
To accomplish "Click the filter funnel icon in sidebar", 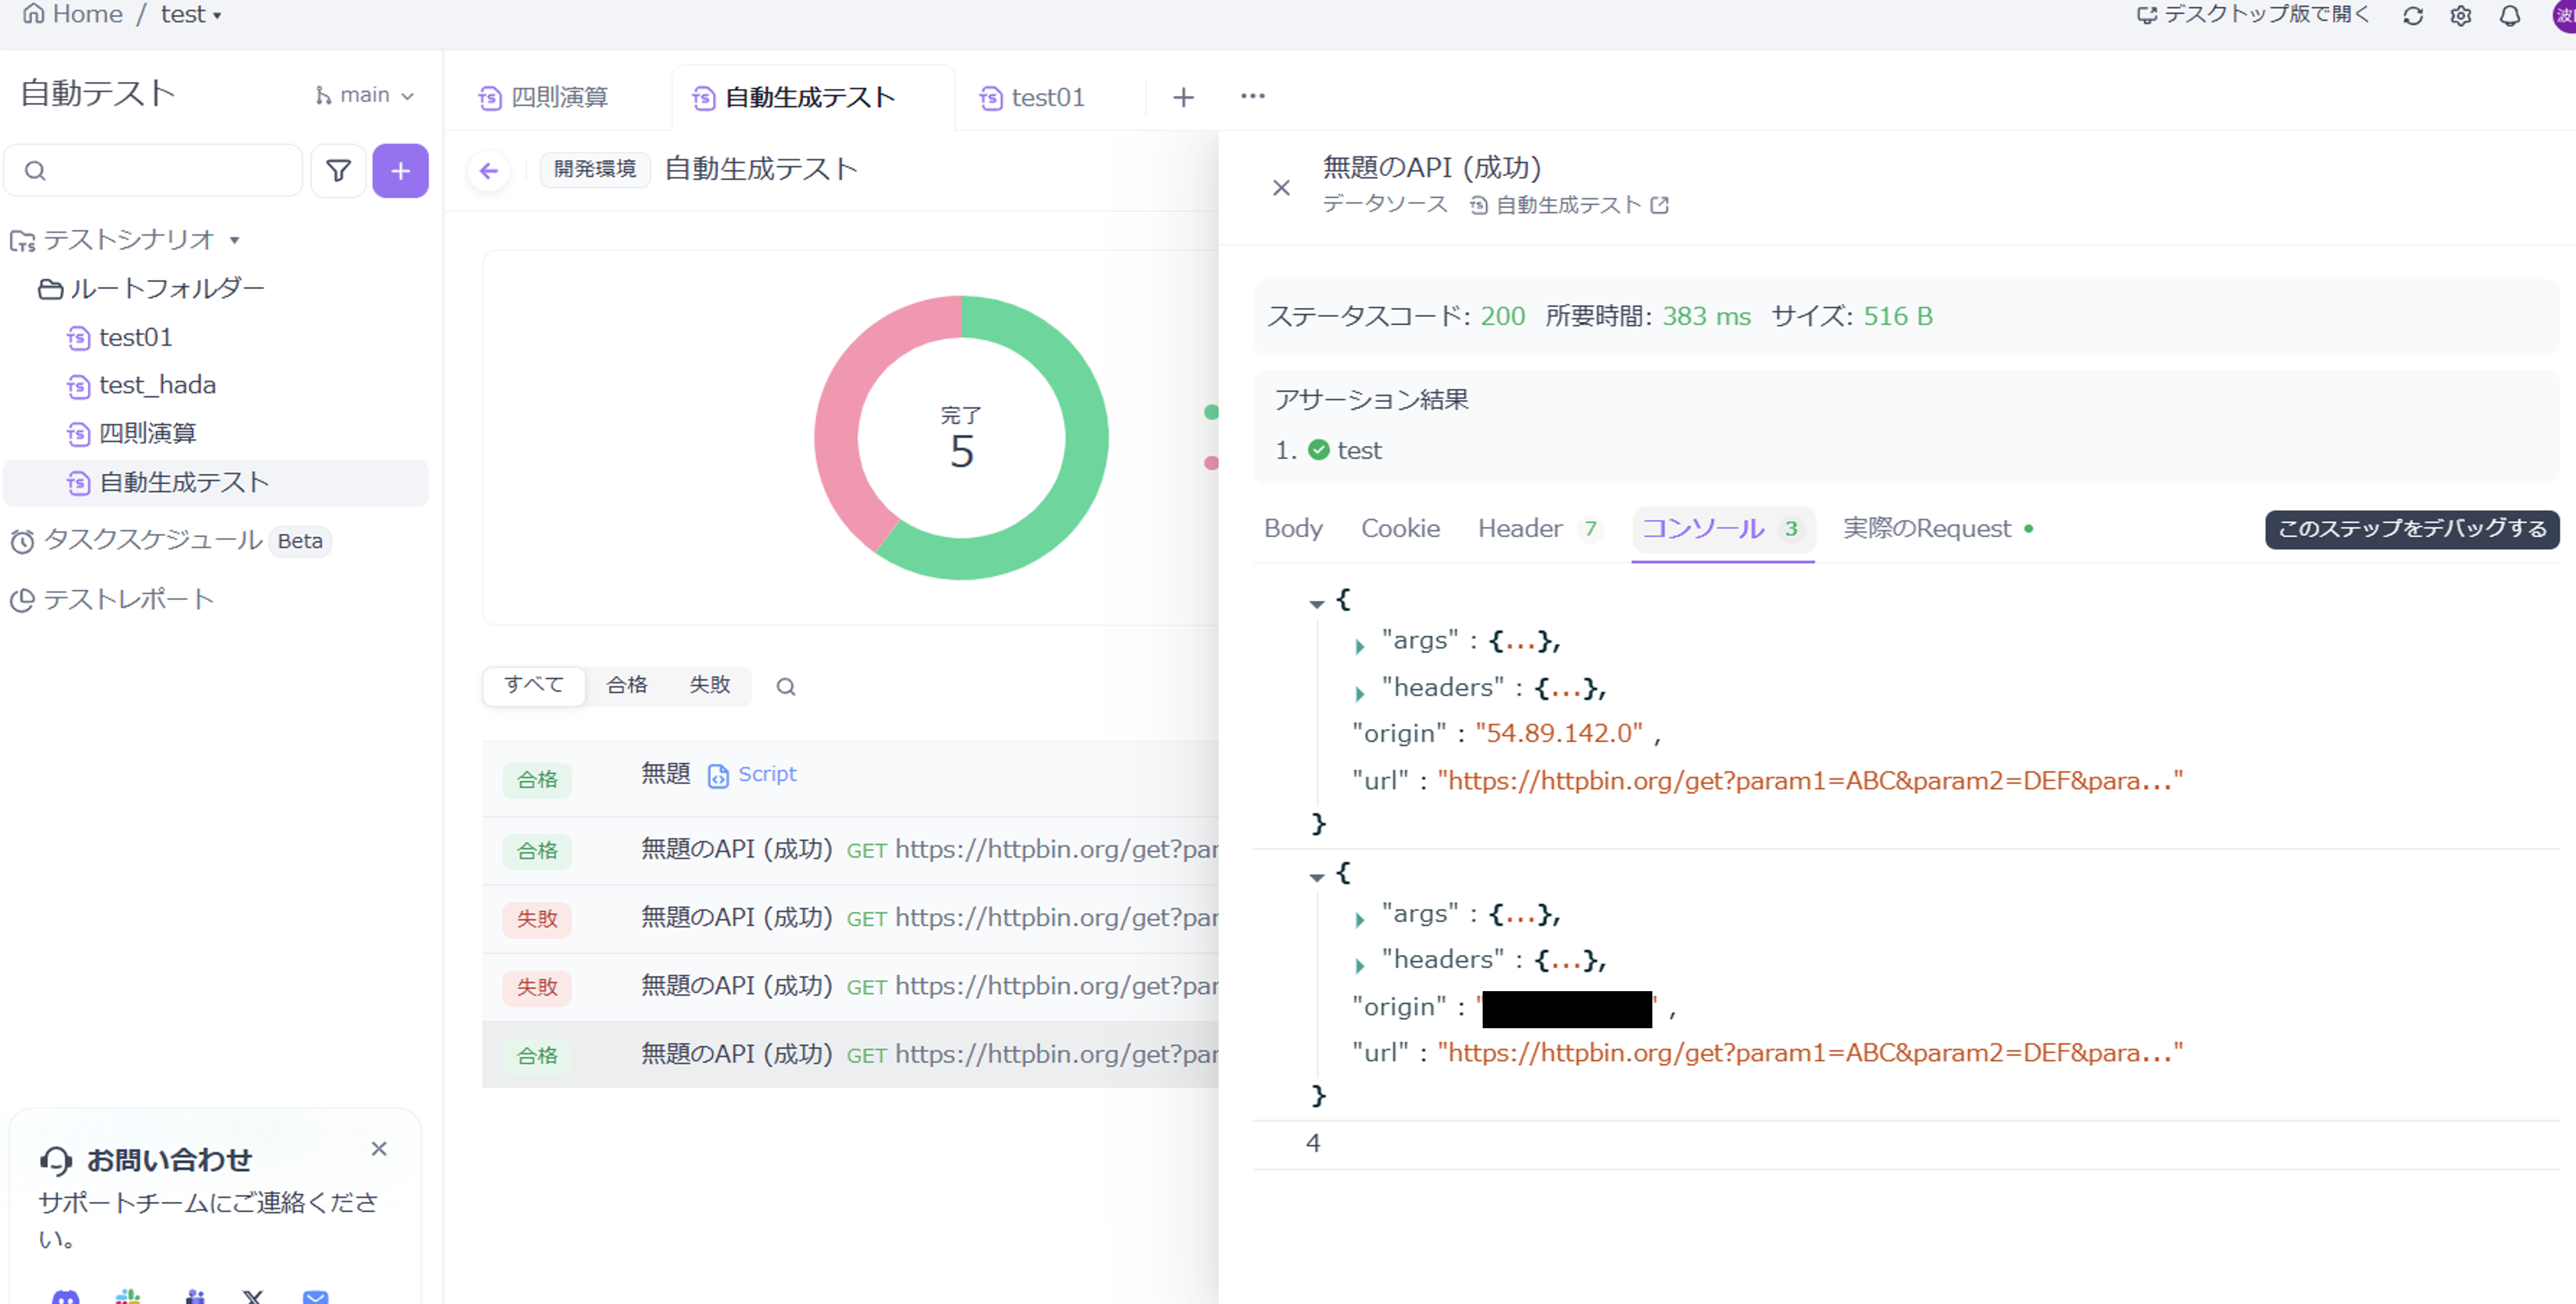I will coord(338,171).
